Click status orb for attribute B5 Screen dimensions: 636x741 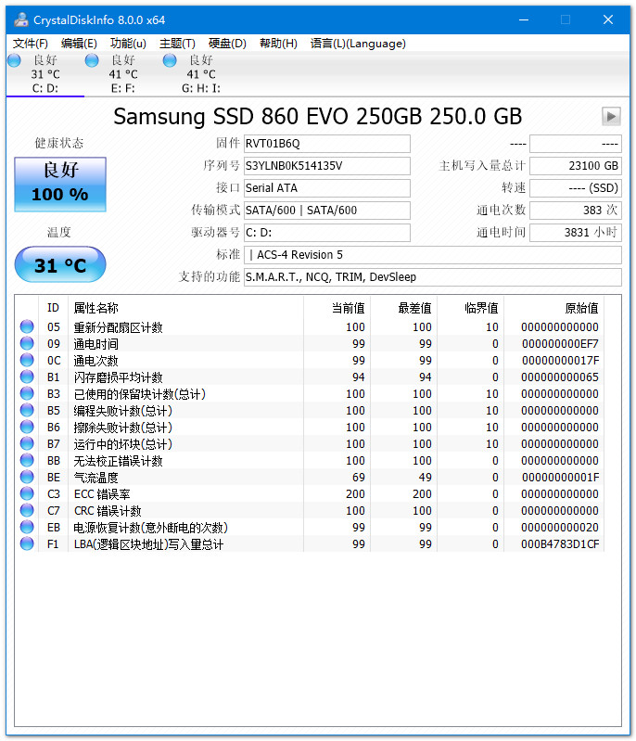27,410
